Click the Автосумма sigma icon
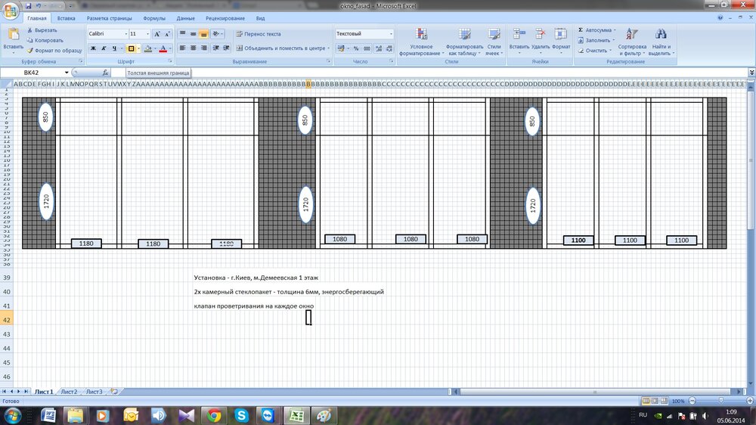Screen dimensions: 756x425 pyautogui.click(x=581, y=30)
